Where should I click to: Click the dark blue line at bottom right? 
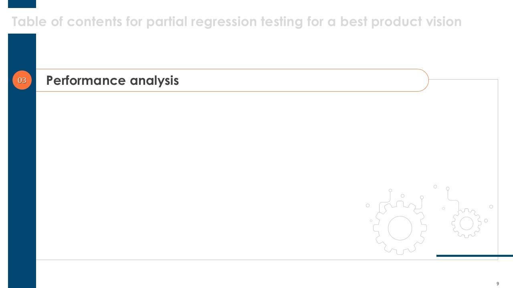[475, 256]
